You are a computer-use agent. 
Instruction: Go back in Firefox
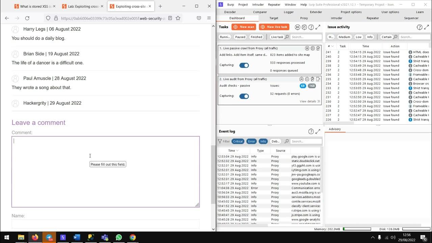(x=7, y=18)
